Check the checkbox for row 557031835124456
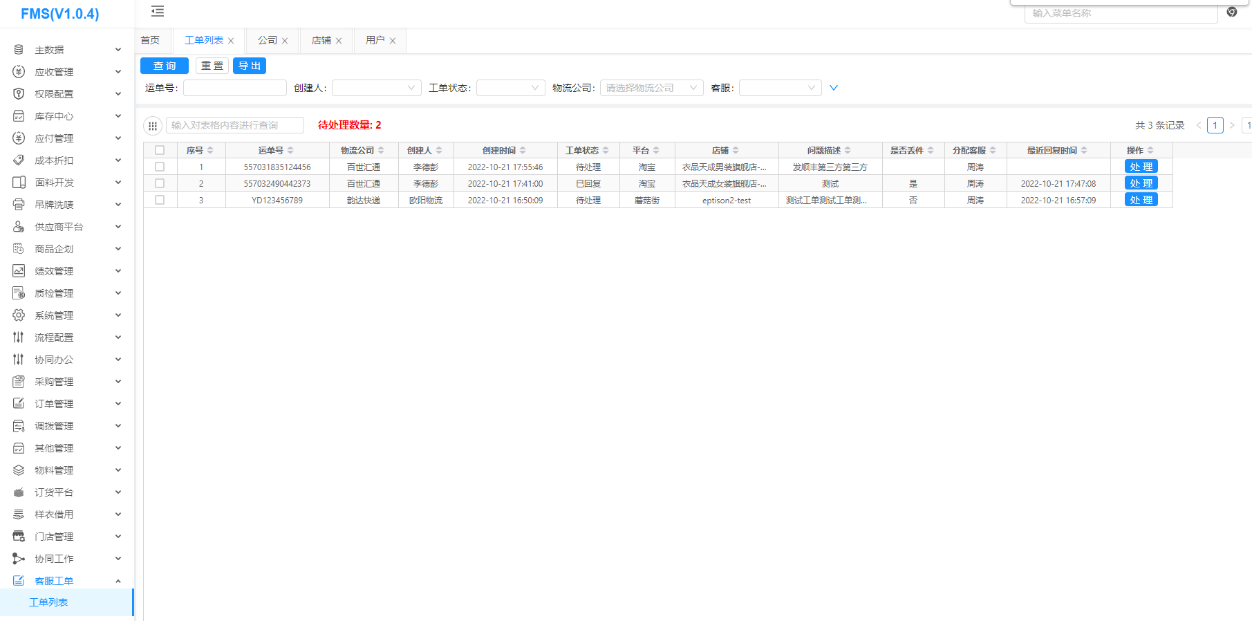1252x621 pixels. coord(160,167)
